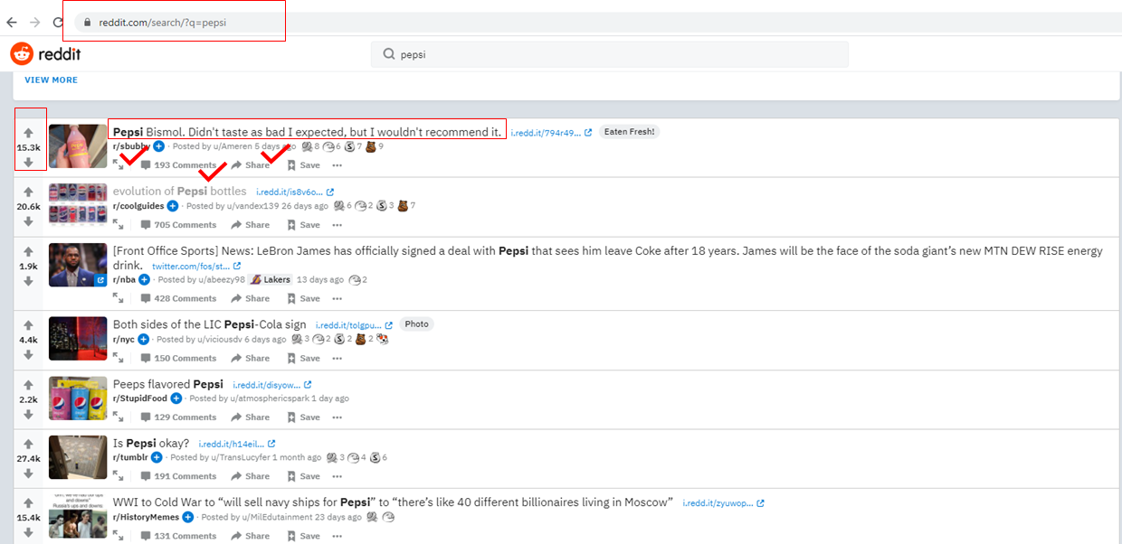Share the LIC Pepsi-Cola sign post

coord(250,358)
